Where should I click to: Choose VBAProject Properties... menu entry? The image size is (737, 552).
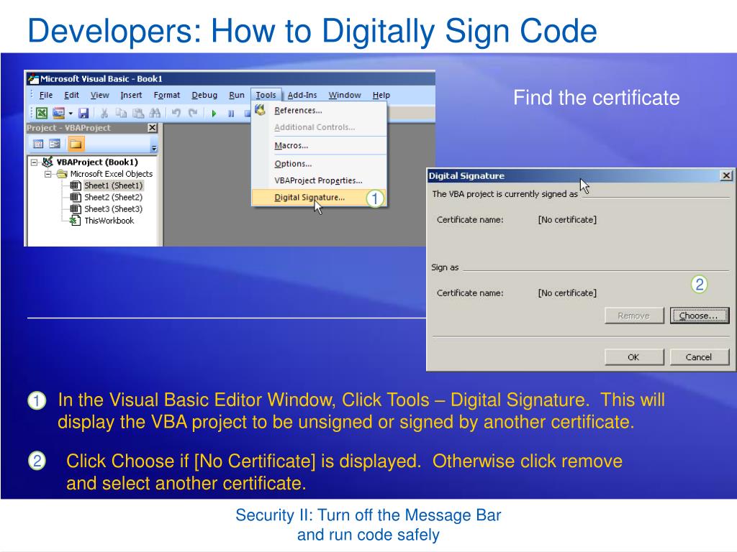pyautogui.click(x=318, y=180)
